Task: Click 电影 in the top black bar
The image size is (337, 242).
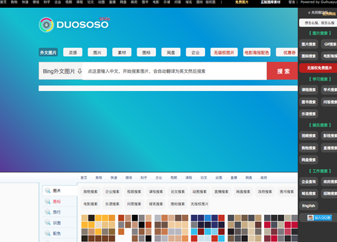Action: (x=156, y=2)
